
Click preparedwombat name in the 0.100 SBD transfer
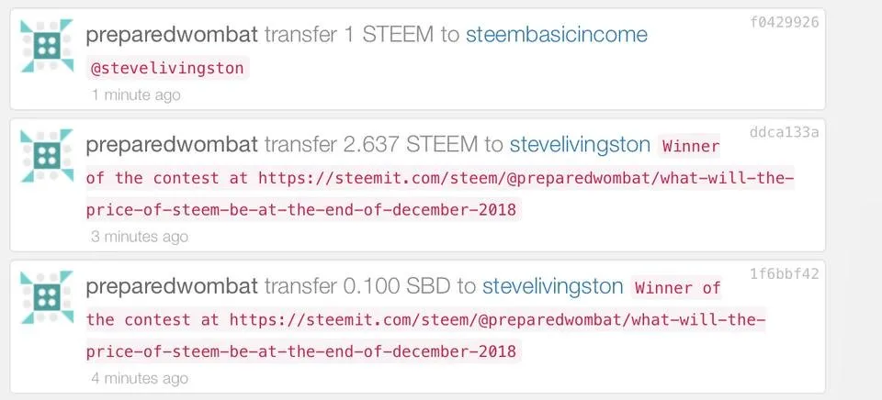pos(172,287)
